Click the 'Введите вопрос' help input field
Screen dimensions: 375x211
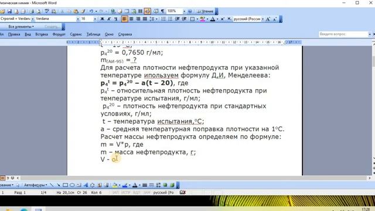(343, 34)
